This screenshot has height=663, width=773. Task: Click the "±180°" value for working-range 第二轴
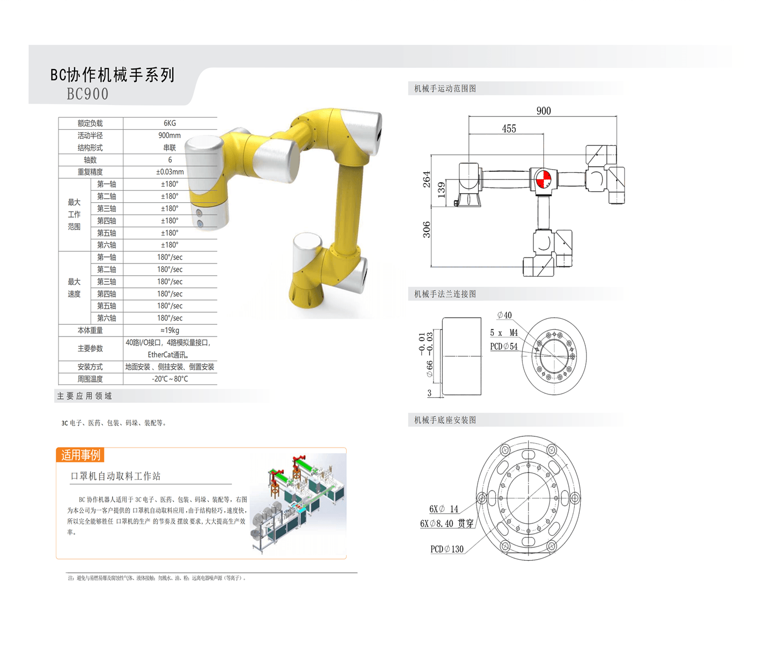point(170,196)
